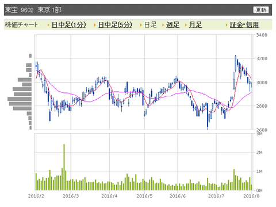The image size is (276, 207).
Task: Click the 3400 price axis label
Action: tap(262, 35)
